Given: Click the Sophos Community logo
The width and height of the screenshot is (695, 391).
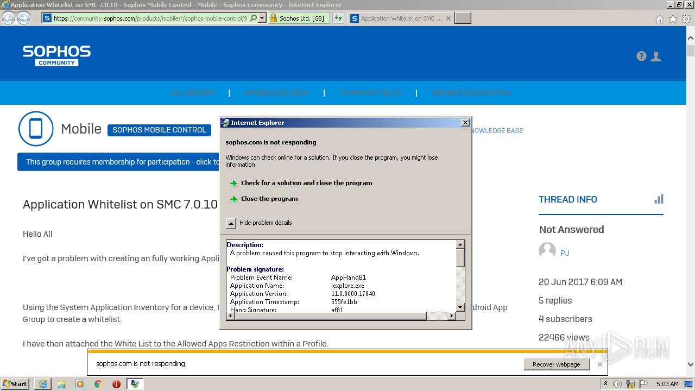Looking at the screenshot, I should click(x=56, y=55).
